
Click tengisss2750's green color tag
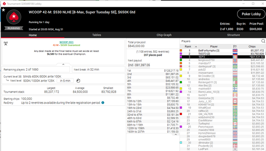tap(181, 60)
